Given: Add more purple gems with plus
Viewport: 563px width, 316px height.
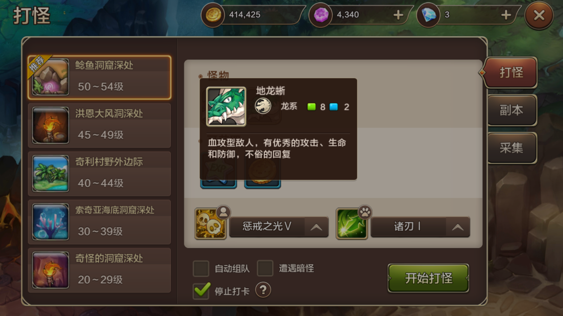Looking at the screenshot, I should 398,15.
